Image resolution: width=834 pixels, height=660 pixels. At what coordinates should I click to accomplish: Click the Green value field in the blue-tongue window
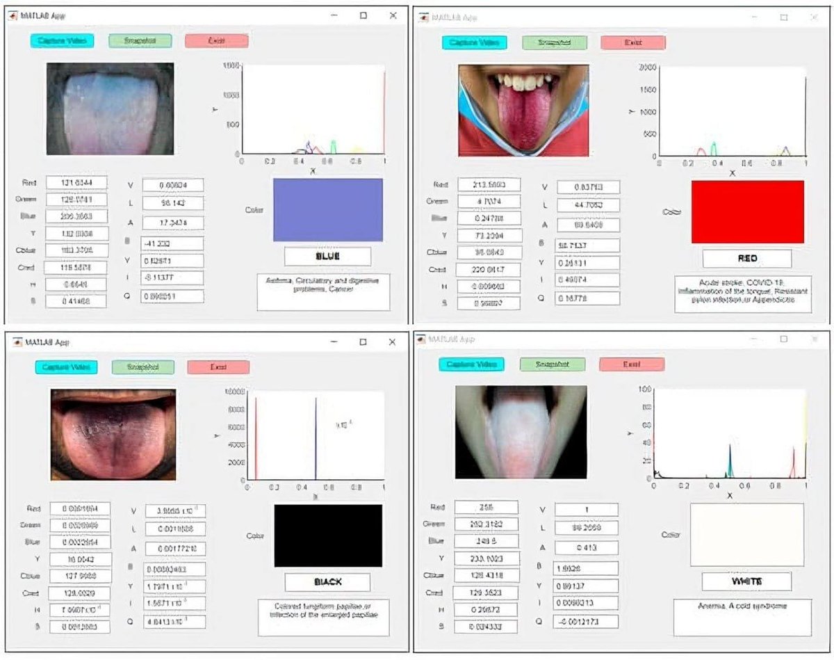(x=76, y=199)
